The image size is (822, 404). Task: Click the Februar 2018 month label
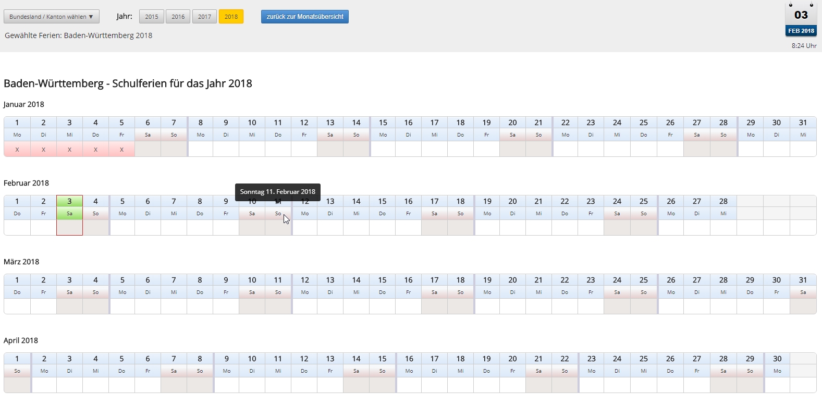[26, 183]
